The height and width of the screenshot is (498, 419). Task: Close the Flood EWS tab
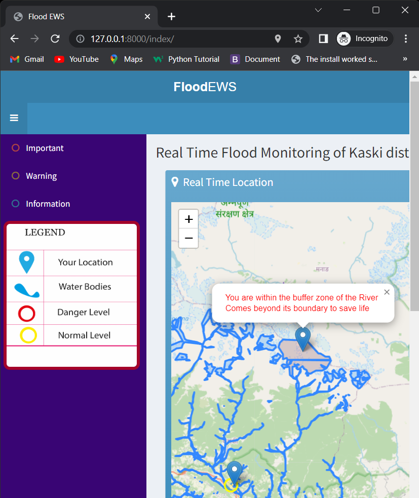pyautogui.click(x=147, y=17)
